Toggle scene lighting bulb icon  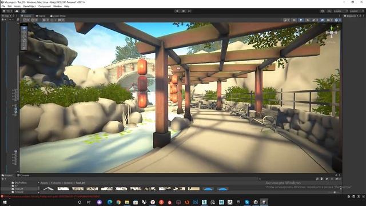(301, 20)
